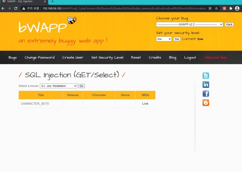Click the SQL Injection (GET/Select) heading

72,75
